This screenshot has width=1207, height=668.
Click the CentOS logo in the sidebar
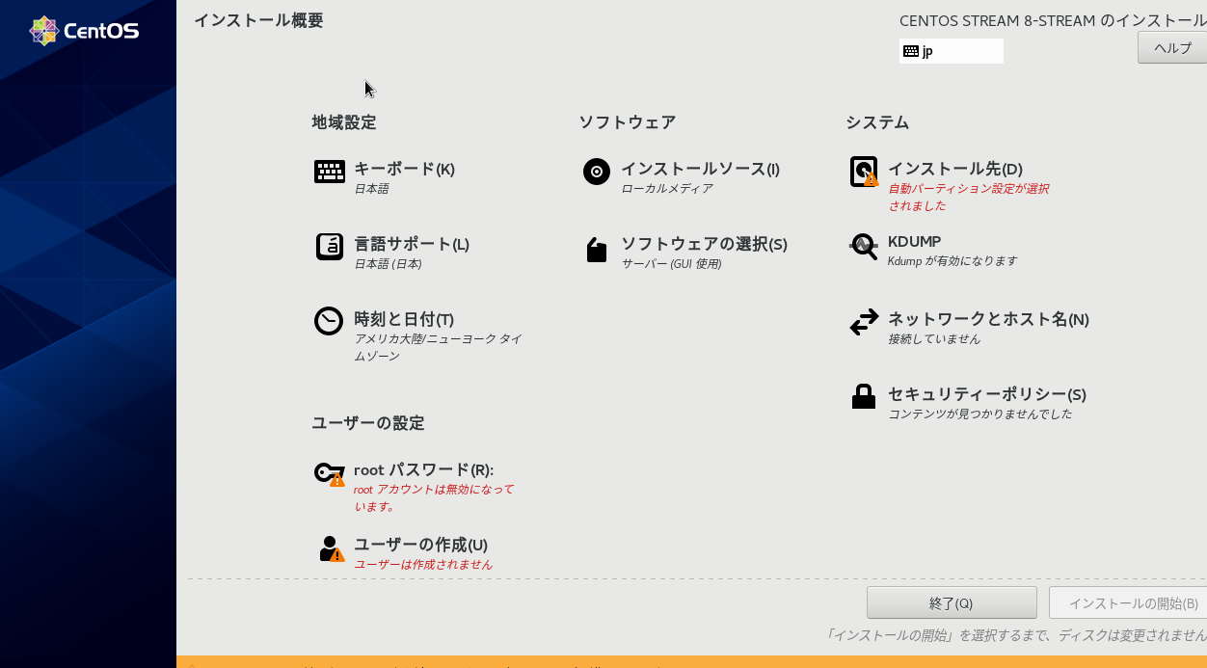tap(84, 30)
